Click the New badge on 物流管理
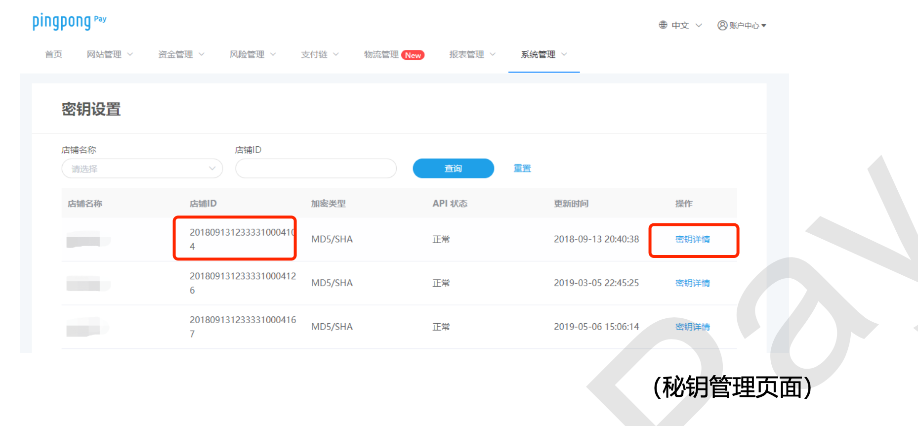The width and height of the screenshot is (918, 426). coord(413,55)
